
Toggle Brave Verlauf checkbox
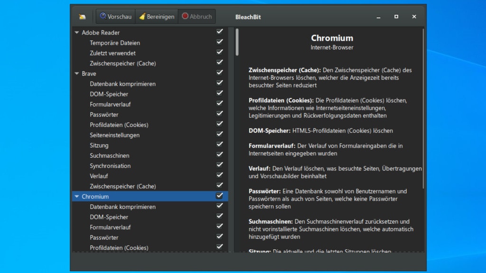(219, 175)
